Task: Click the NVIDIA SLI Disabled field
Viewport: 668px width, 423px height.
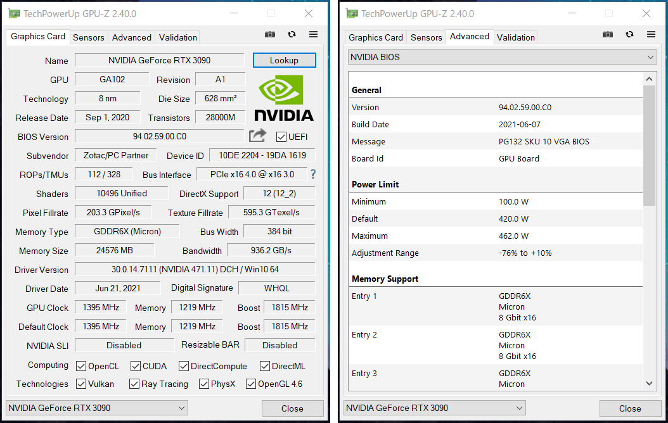Action: pos(124,345)
